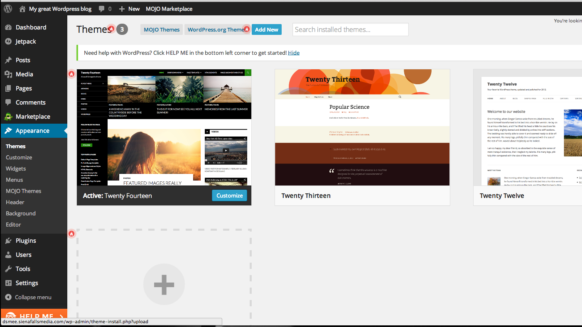The height and width of the screenshot is (327, 582).
Task: Click the Twenty Twelve theme name
Action: coord(502,195)
